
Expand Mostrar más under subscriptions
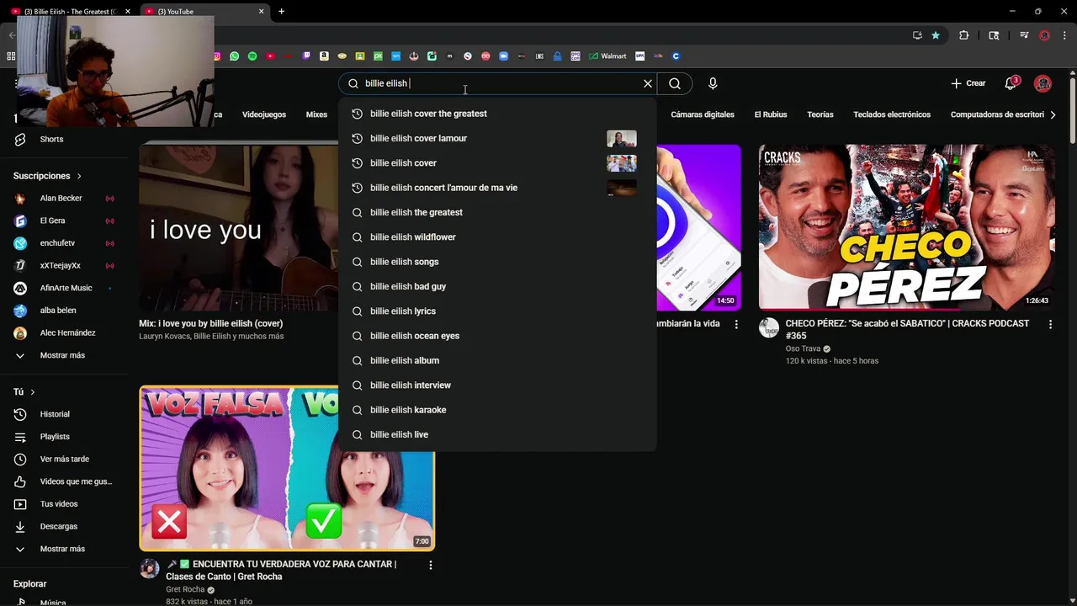62,355
